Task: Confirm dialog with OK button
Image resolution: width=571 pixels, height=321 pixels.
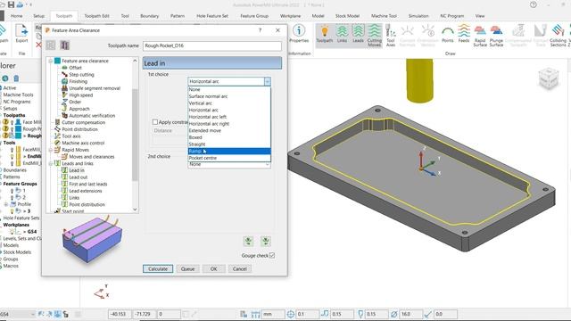Action: pyautogui.click(x=213, y=268)
